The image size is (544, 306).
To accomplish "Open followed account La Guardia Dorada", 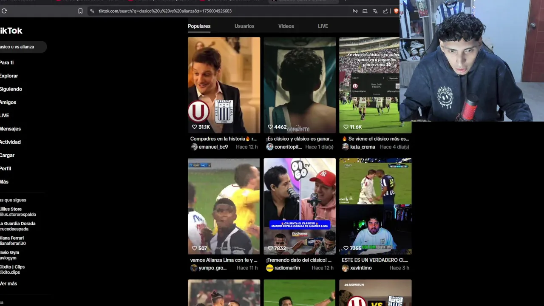I will click(18, 226).
